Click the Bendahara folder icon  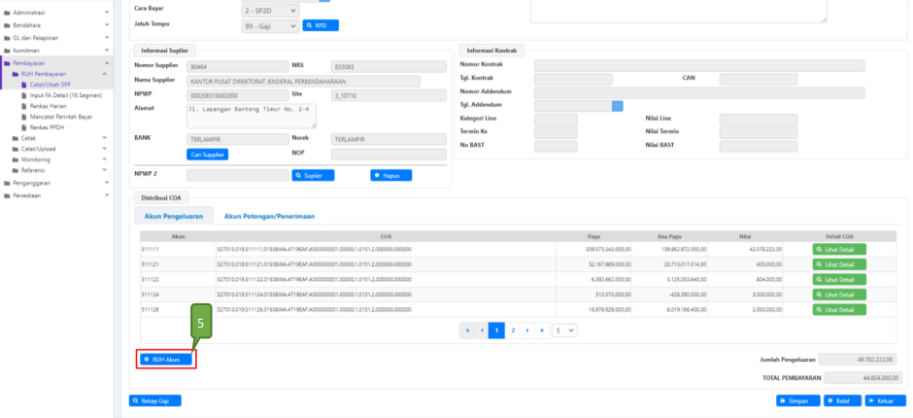(x=7, y=24)
